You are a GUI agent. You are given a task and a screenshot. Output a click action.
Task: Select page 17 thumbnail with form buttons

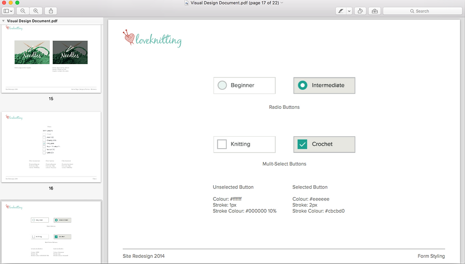(x=51, y=232)
